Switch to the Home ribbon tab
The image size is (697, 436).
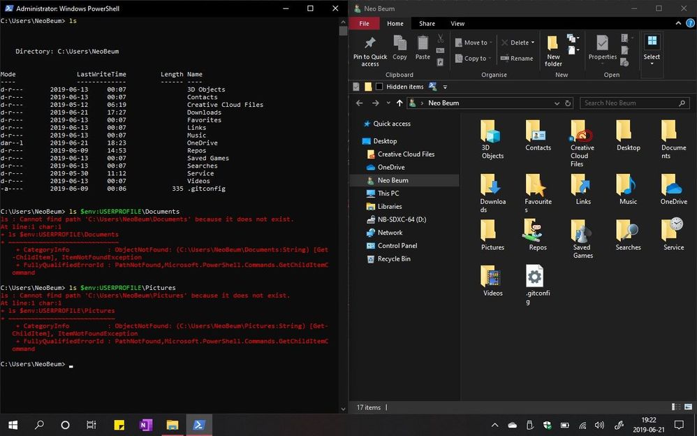pyautogui.click(x=395, y=24)
